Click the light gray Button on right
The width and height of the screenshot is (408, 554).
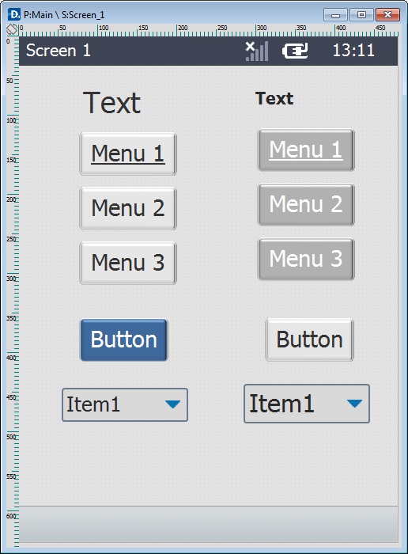(x=309, y=340)
